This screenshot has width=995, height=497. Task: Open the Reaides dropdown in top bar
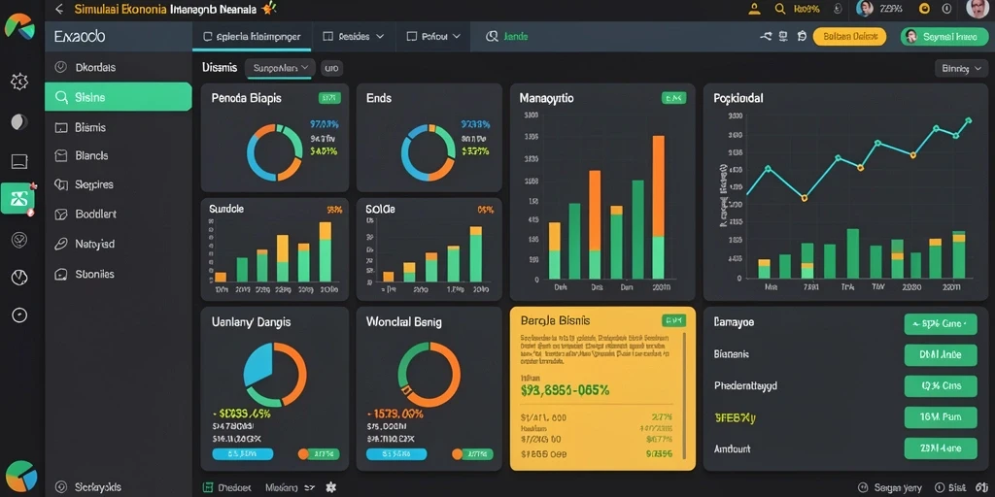click(x=354, y=37)
